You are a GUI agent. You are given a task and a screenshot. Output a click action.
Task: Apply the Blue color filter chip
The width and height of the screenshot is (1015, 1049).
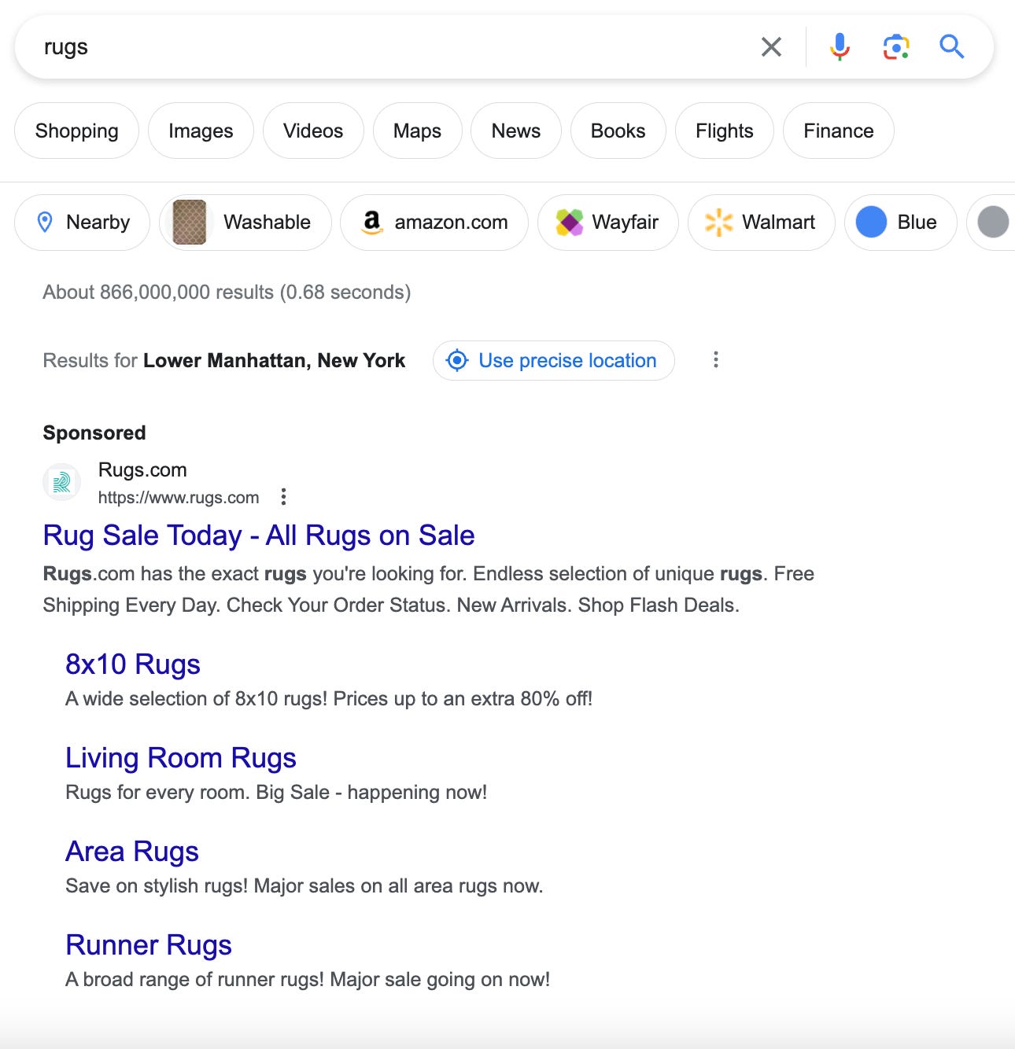point(901,223)
